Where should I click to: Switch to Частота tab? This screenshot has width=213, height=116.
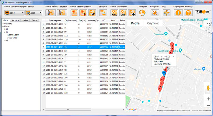tap(15, 20)
